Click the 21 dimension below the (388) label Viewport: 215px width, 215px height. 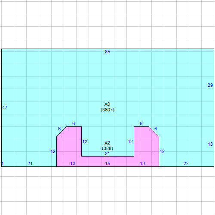(107, 154)
